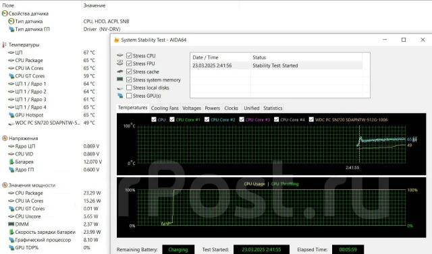432x254 pixels.
Task: Click the WDC PC SN720 drive icon in list
Action: click(11, 123)
